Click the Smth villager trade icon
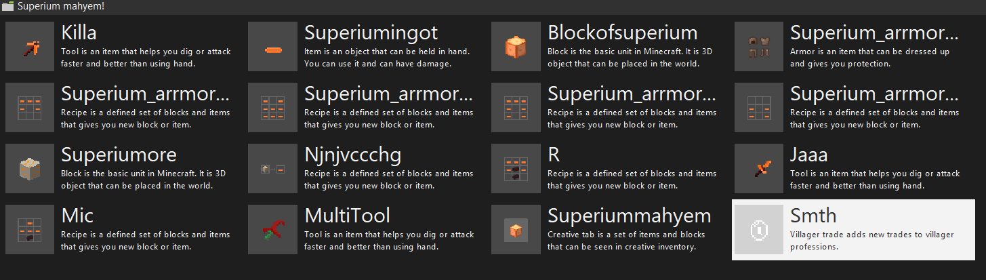The image size is (986, 280). (x=759, y=230)
